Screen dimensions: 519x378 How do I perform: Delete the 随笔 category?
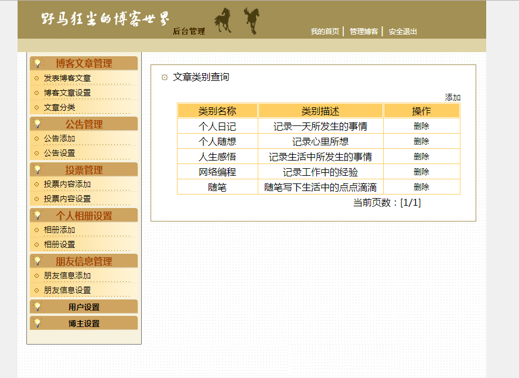click(x=421, y=187)
